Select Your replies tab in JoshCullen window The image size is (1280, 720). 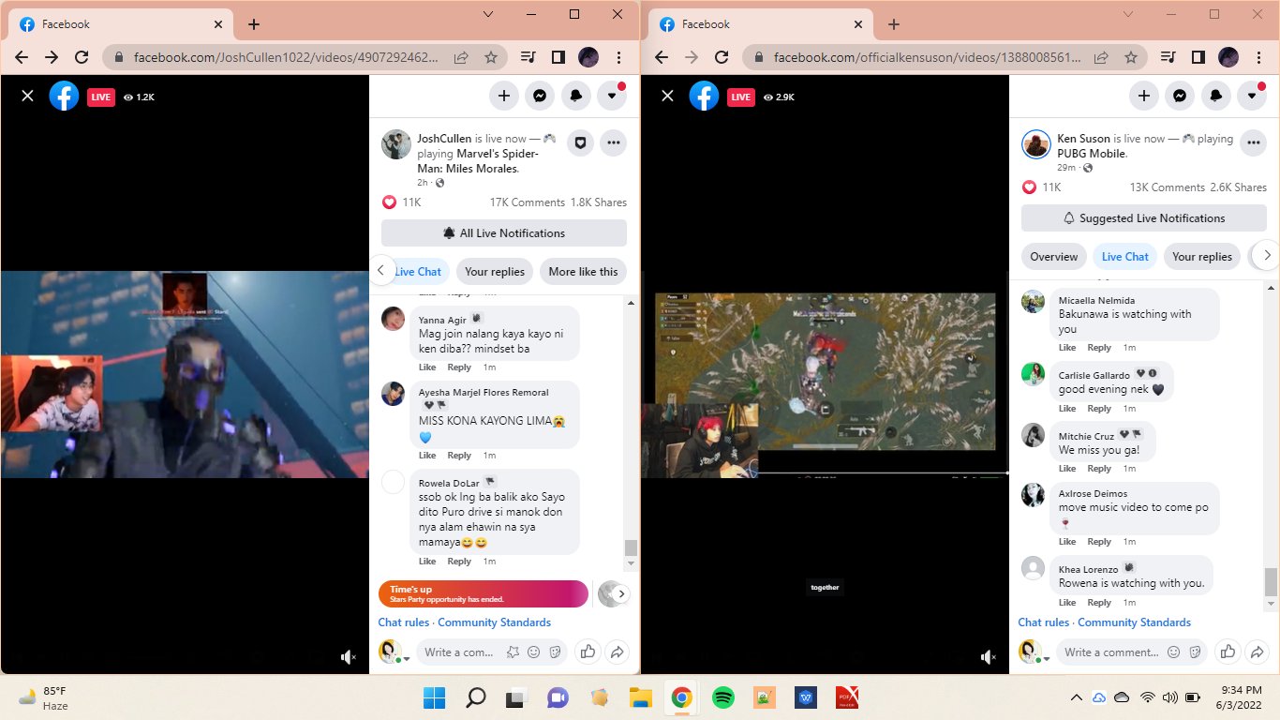pos(495,271)
